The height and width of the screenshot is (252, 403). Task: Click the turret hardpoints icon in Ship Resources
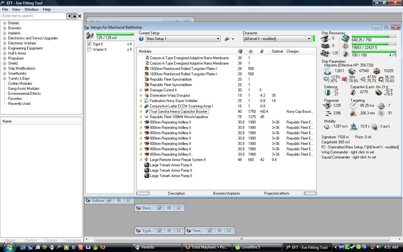325,38
